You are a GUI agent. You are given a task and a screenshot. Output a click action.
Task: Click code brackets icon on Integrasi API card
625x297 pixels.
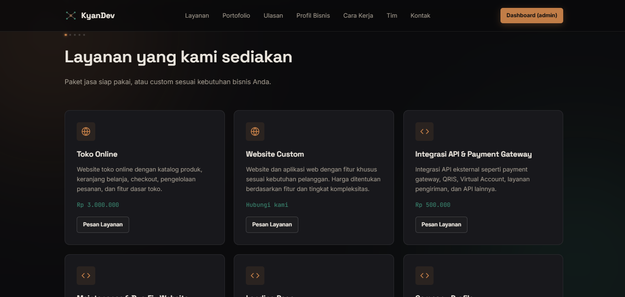coord(424,132)
